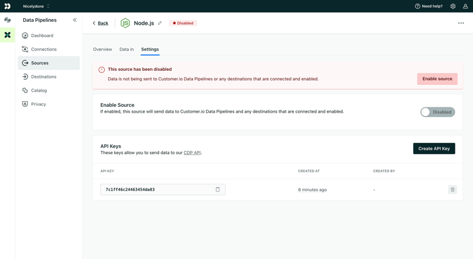This screenshot has height=259, width=473.
Task: Click the Customer.io logo in top bar
Action: point(8,6)
